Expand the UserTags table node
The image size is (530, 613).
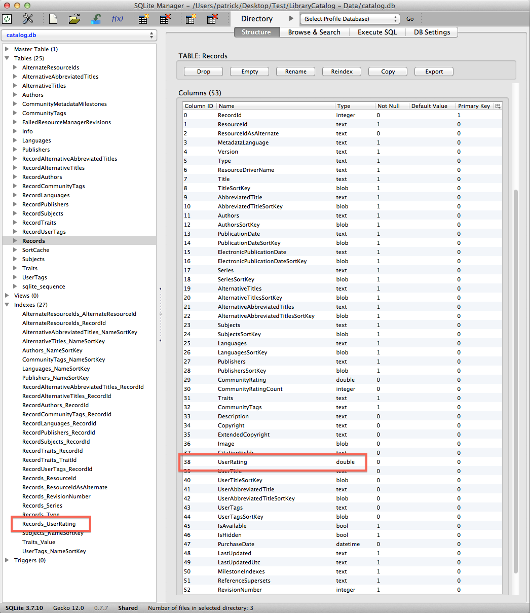(x=15, y=277)
